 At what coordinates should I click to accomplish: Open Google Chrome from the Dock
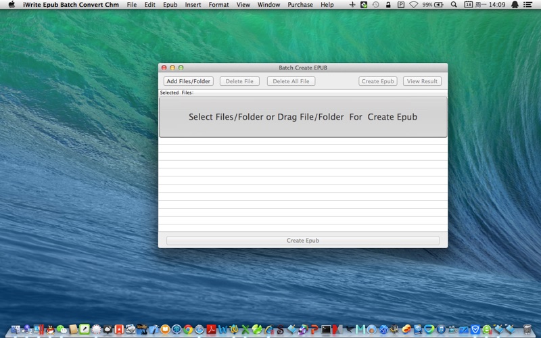point(188,329)
